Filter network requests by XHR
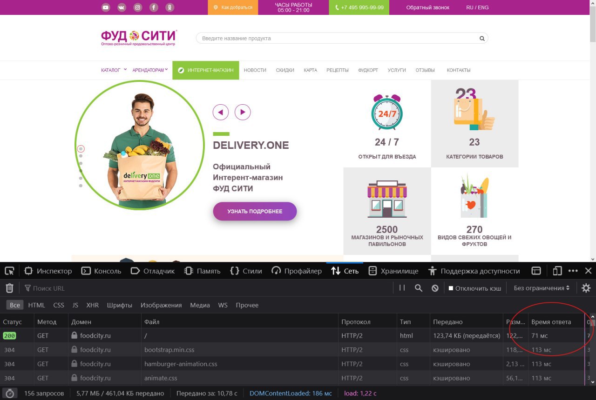Viewport: 596px width, 400px height. (x=93, y=305)
